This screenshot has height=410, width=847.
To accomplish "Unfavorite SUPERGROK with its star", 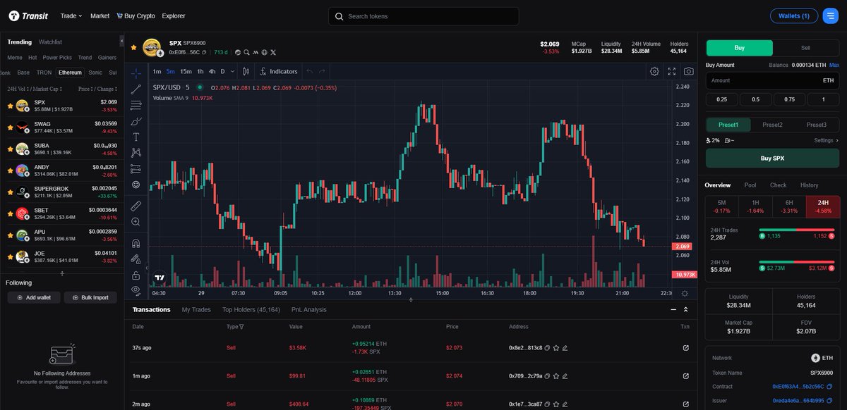I will [10, 192].
